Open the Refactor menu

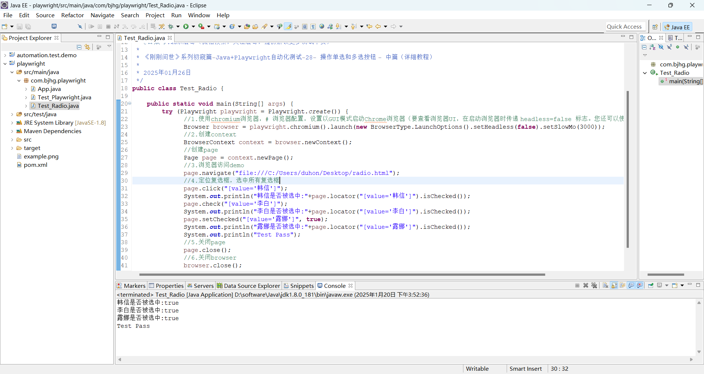(72, 15)
